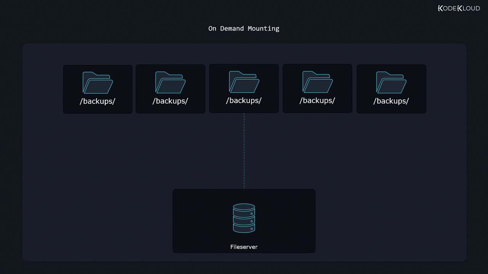Select the "Fileserver" label text
This screenshot has height=274, width=488.
[244, 247]
